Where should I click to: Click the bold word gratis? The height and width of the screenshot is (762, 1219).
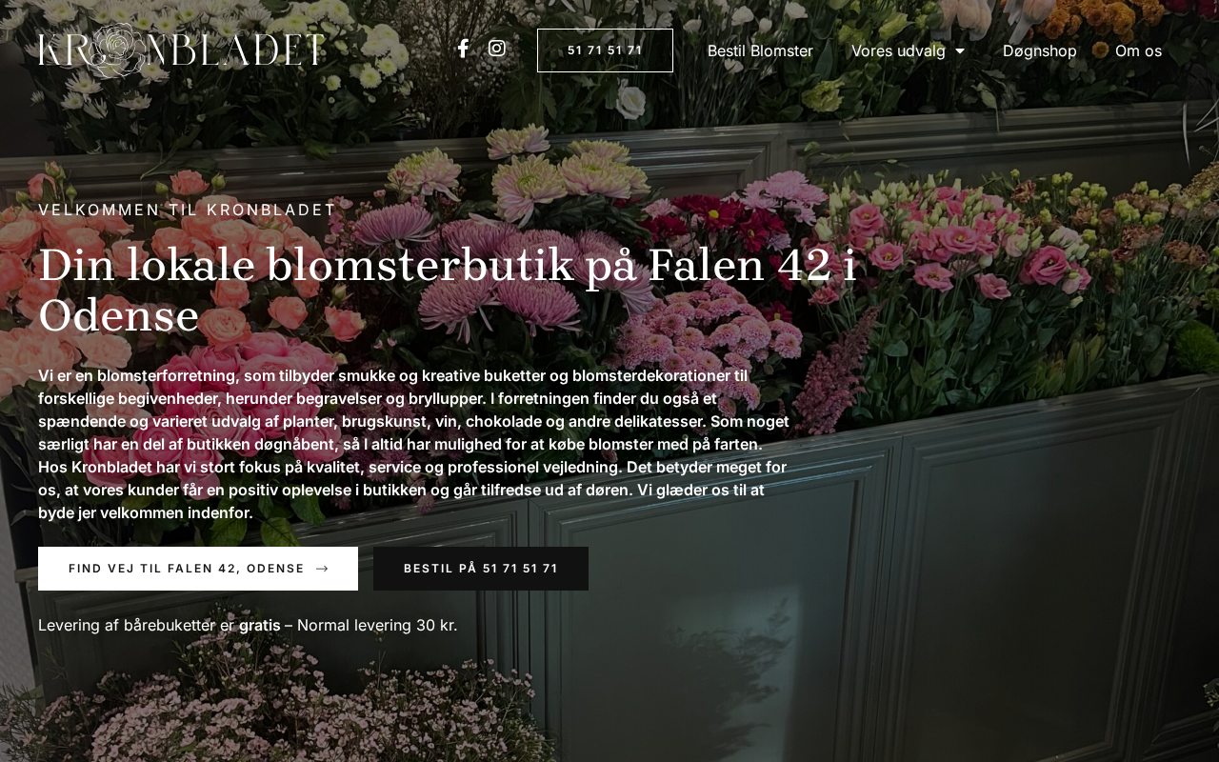[260, 626]
